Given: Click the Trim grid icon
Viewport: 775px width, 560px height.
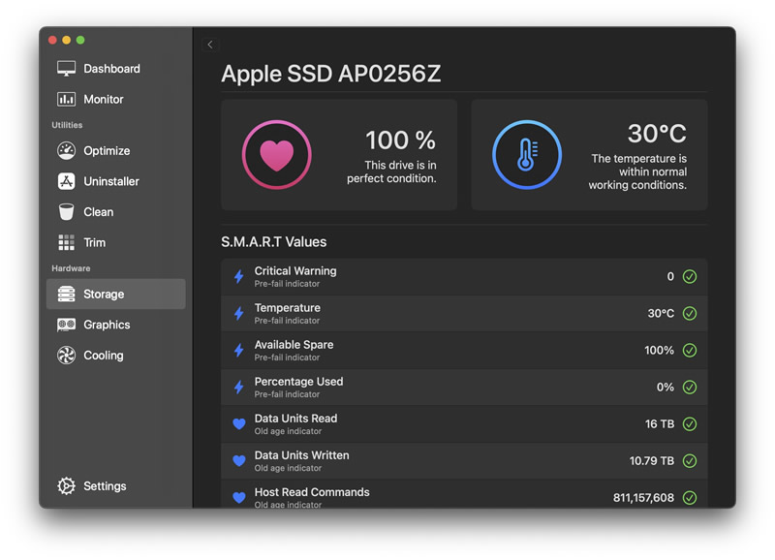Looking at the screenshot, I should [66, 242].
